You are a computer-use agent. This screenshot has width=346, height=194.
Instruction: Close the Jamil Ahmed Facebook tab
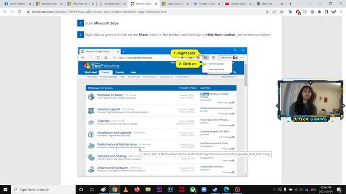click(x=30, y=4)
